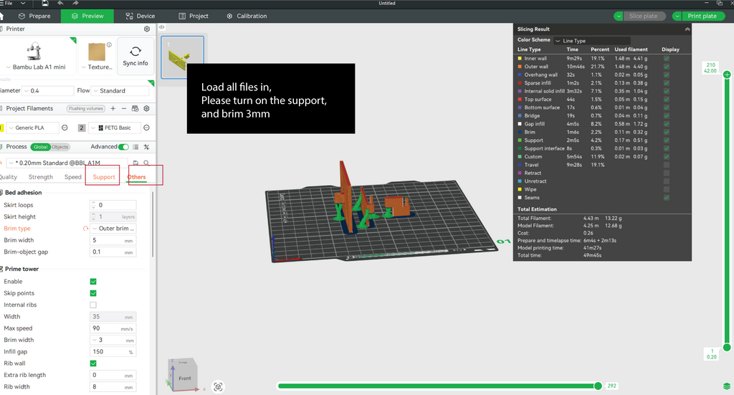Click the undo arrow icon
This screenshot has height=395, width=734.
(x=60, y=4)
